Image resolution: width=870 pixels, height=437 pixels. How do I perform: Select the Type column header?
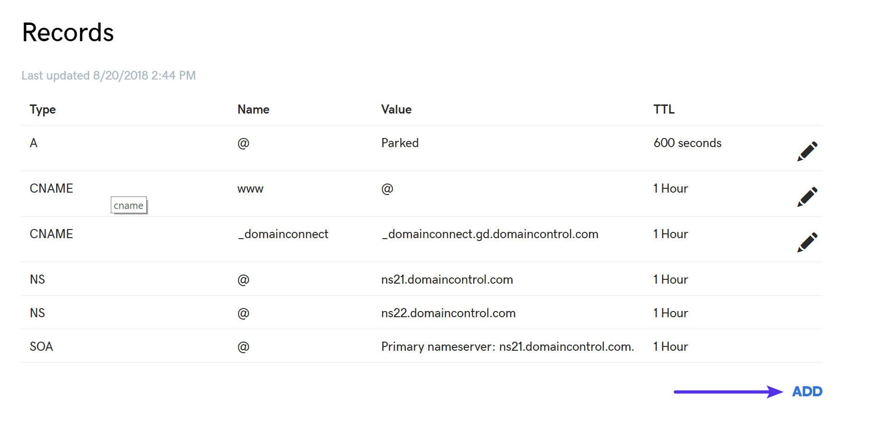click(x=43, y=110)
